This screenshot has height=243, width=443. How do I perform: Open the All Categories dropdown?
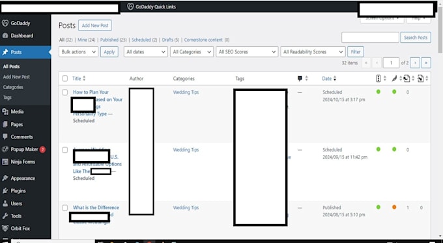192,52
